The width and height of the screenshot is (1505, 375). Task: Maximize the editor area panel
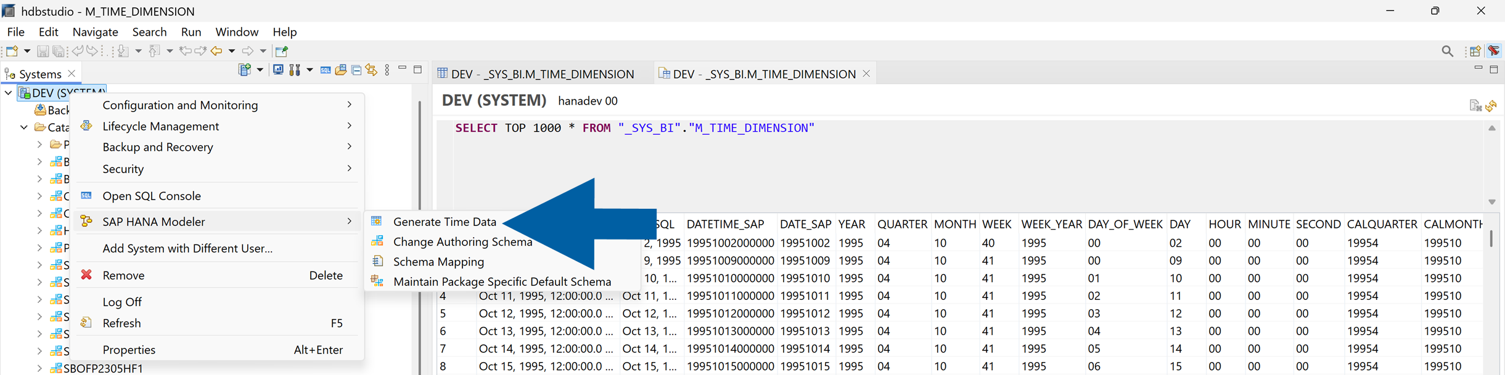(1494, 69)
